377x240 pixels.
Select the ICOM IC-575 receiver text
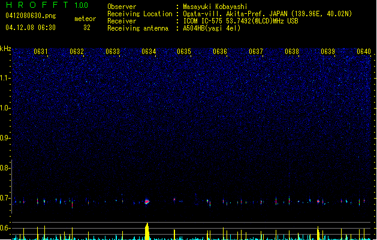[x=240, y=21]
